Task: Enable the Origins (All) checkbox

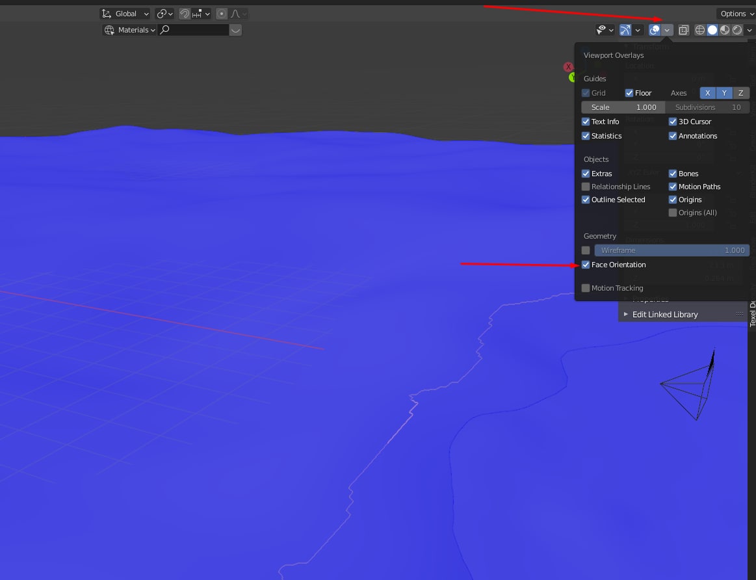Action: coord(673,213)
